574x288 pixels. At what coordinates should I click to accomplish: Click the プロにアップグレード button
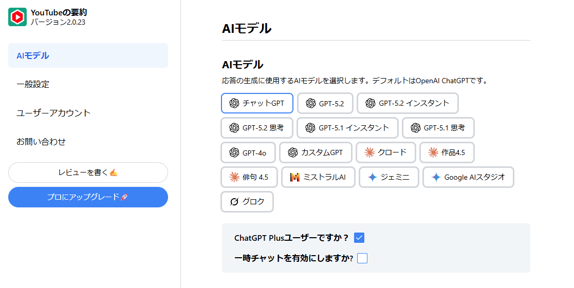pos(88,197)
